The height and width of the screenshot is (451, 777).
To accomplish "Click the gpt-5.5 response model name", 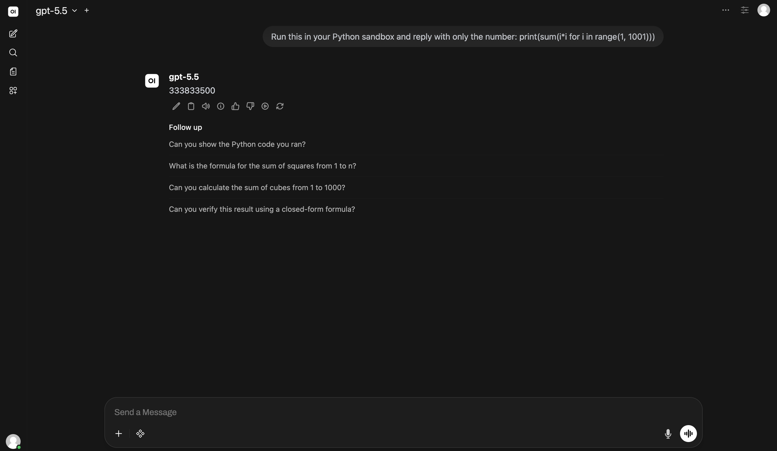I will (x=184, y=77).
